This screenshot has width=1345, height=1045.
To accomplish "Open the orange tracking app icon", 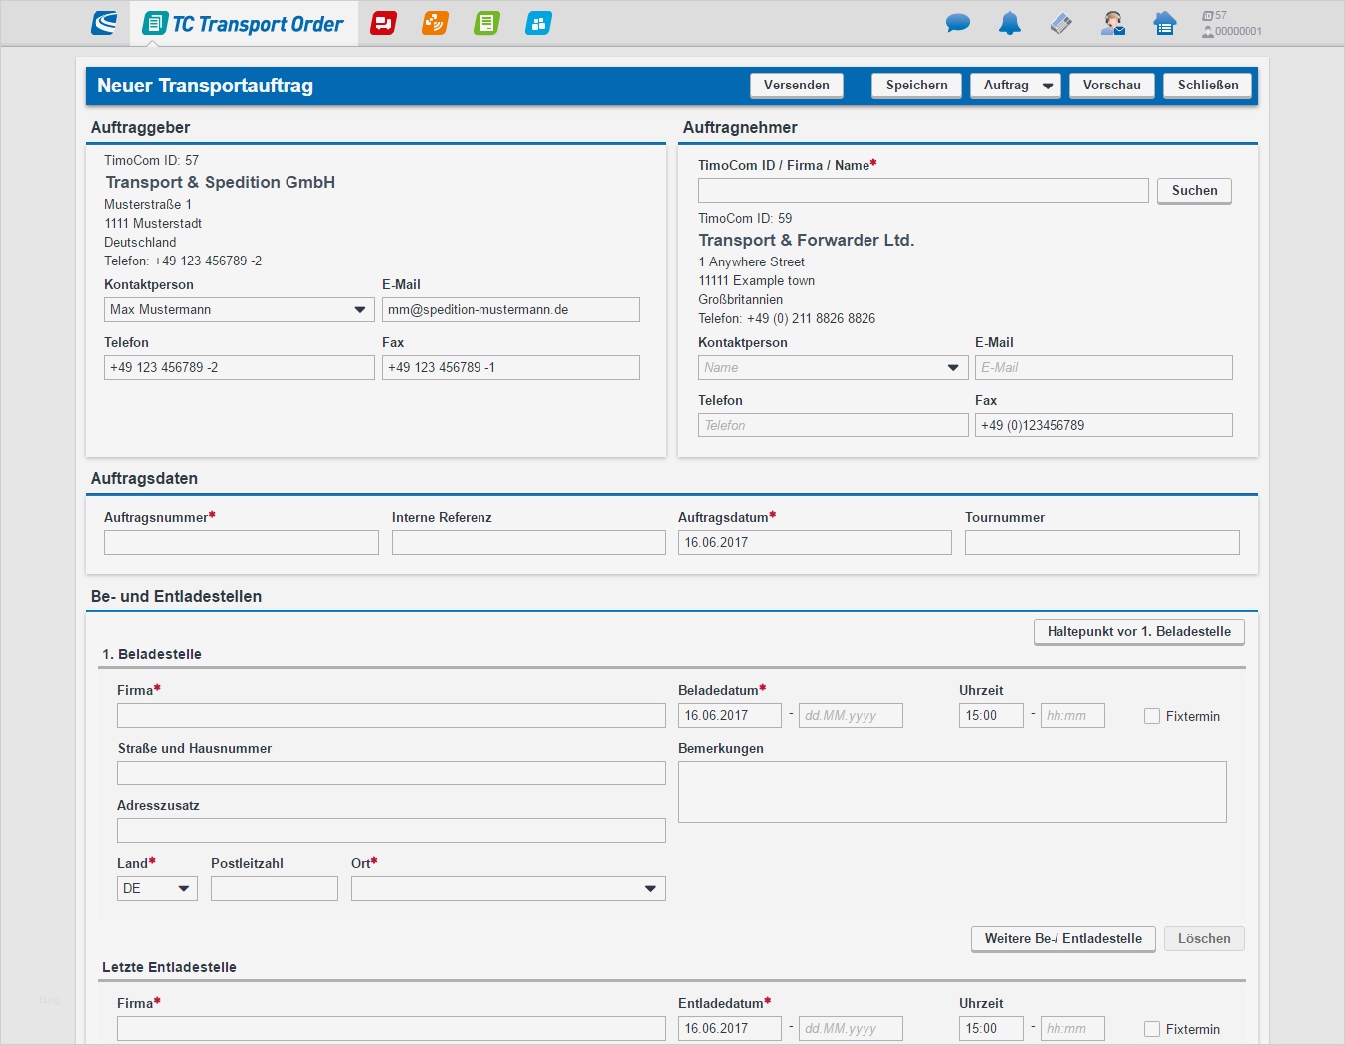I will click(435, 23).
